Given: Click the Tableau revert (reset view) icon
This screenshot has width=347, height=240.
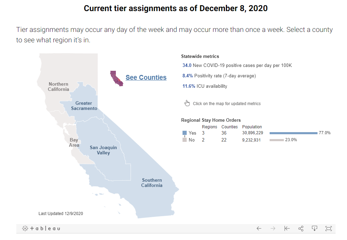Looking at the screenshot, I should [287, 228].
